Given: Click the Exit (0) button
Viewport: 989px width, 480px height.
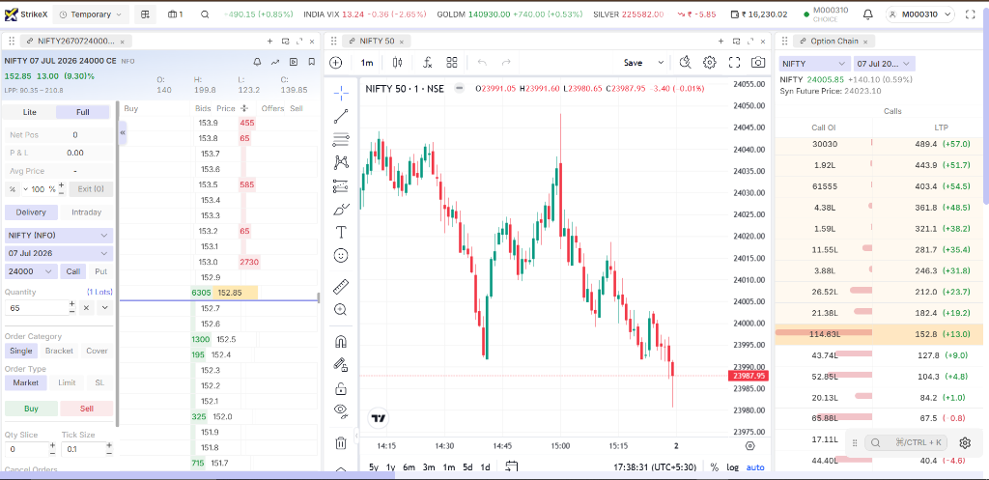Looking at the screenshot, I should [91, 188].
